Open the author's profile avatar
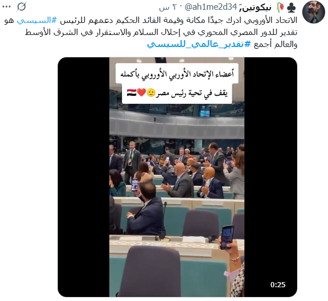 tap(313, 11)
